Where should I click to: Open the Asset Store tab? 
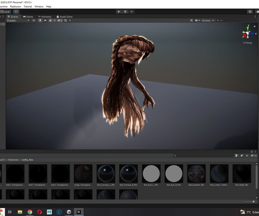pos(64,17)
